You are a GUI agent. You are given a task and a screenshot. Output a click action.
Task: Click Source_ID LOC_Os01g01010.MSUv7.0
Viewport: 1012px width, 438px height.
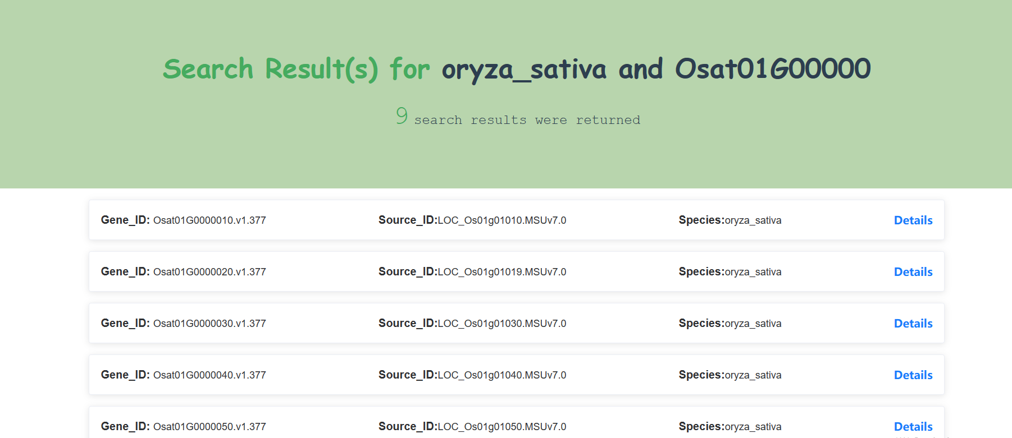(x=501, y=220)
